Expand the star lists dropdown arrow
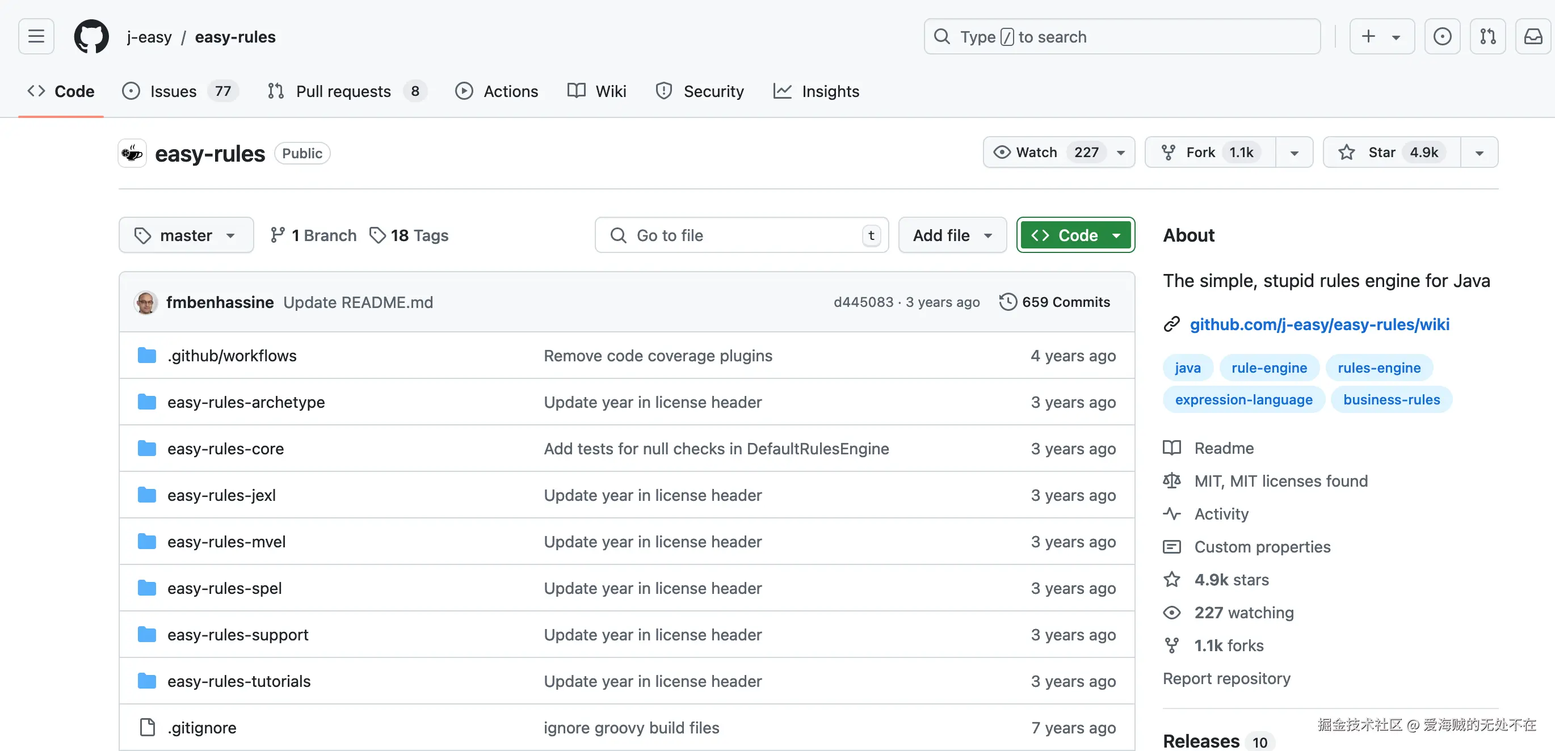1555x751 pixels. coord(1479,153)
